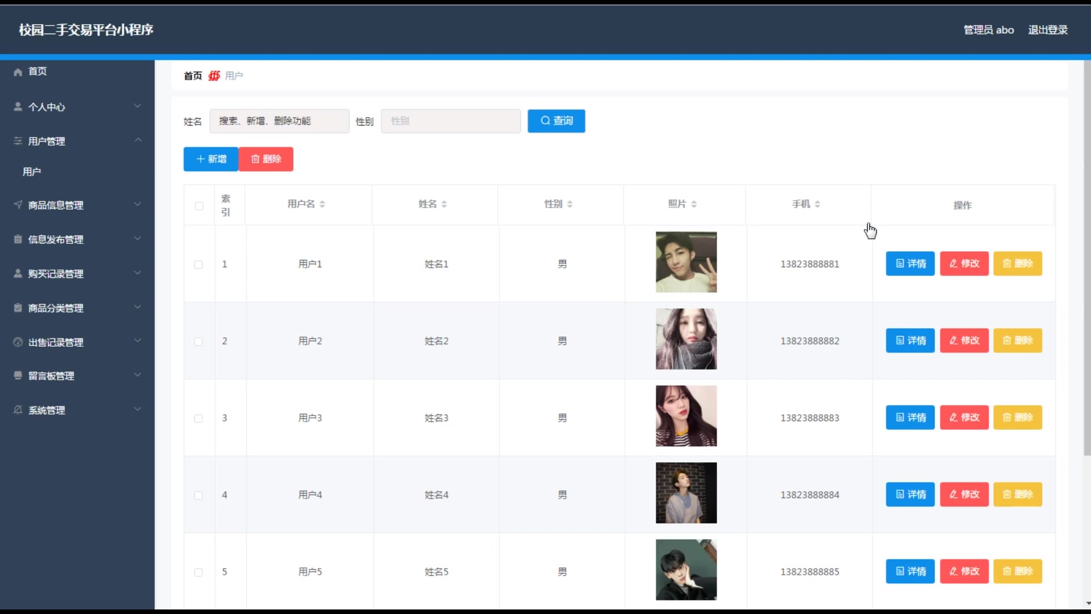This screenshot has height=614, width=1091.
Task: Click 管理员 abo in header
Action: [x=989, y=30]
